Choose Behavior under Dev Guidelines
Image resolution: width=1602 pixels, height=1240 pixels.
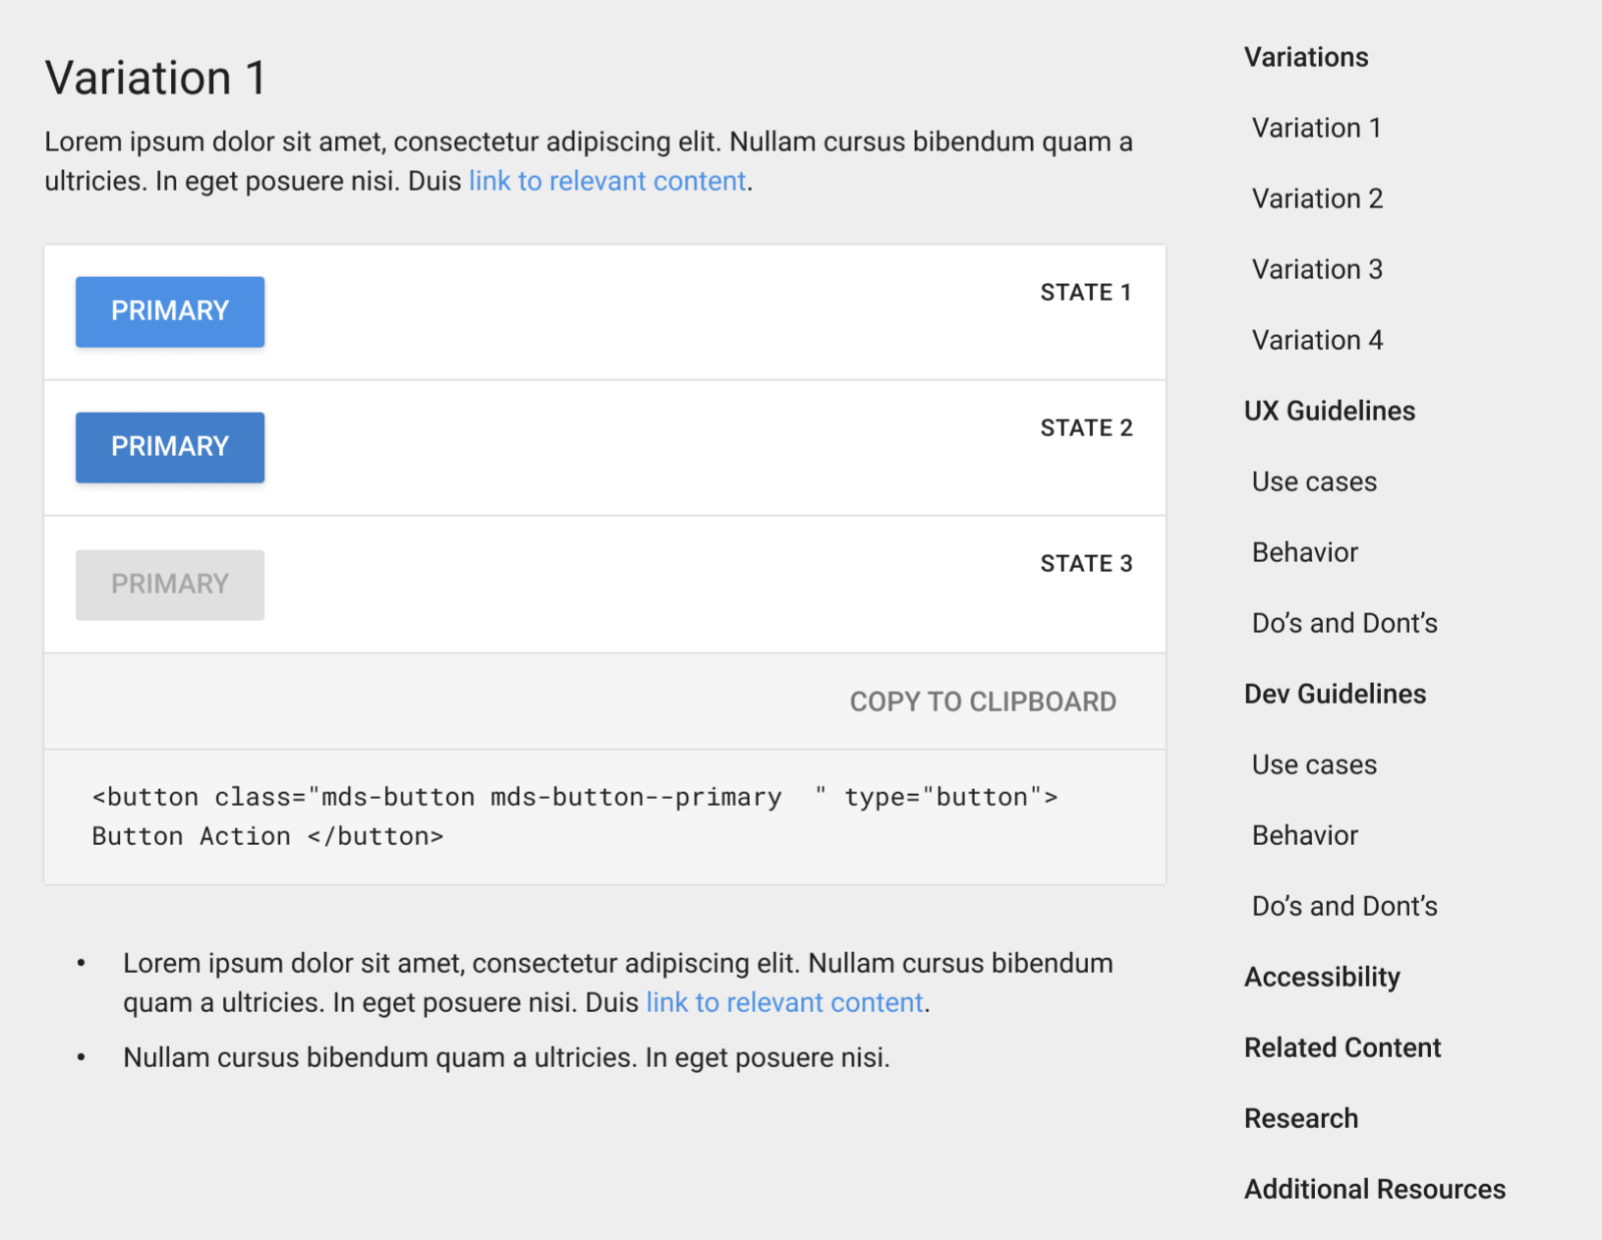click(1304, 836)
